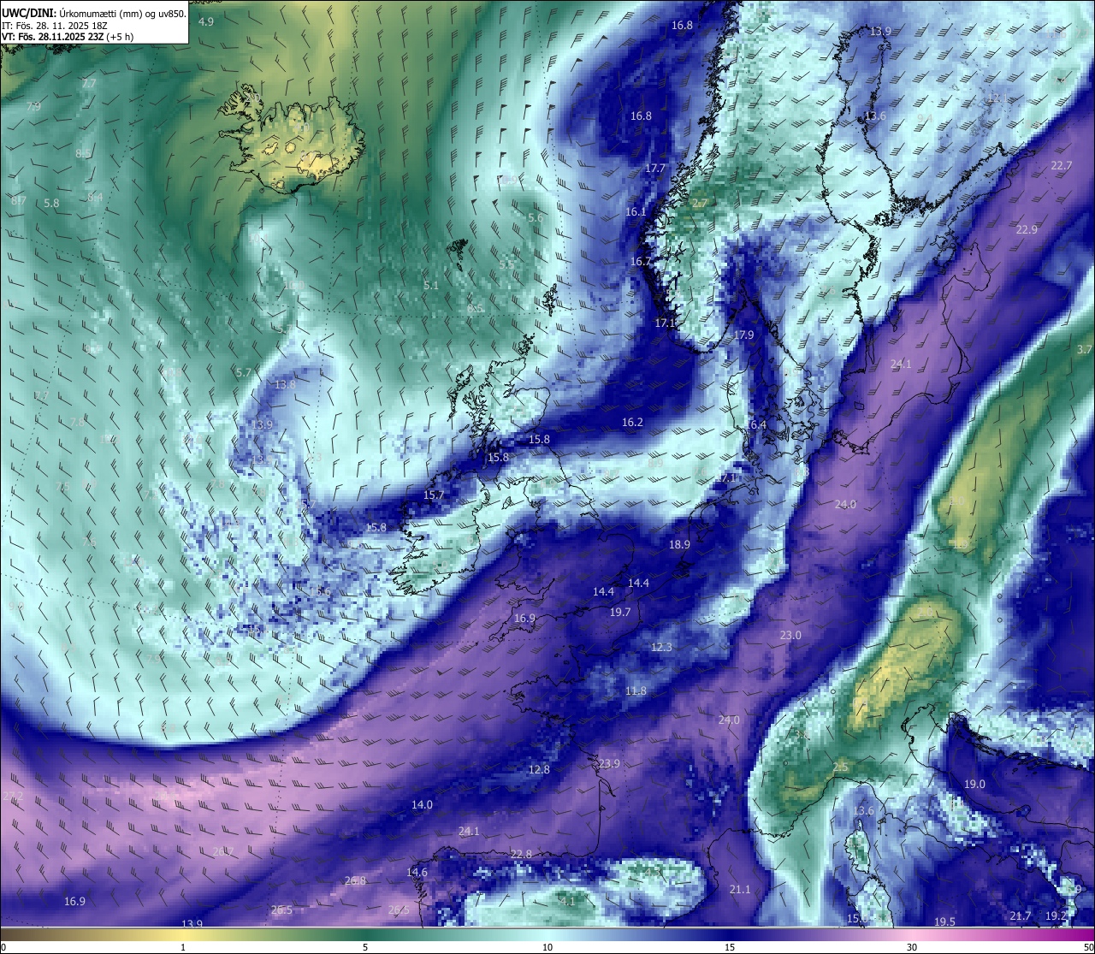
Task: Click the '16.1' map value
Action: click(636, 212)
